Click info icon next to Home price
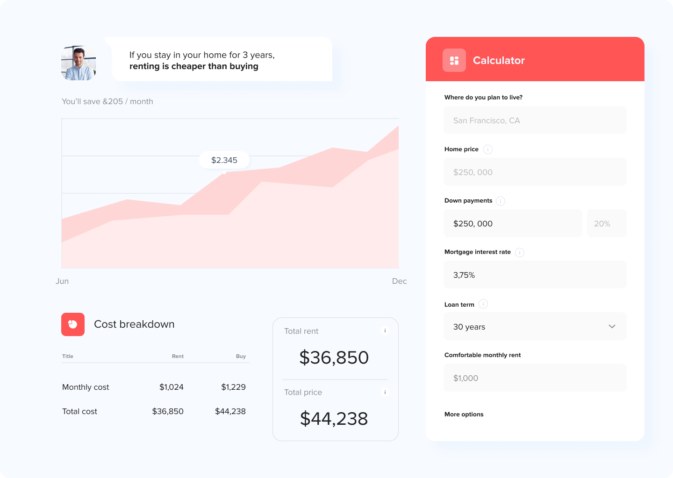 click(487, 149)
